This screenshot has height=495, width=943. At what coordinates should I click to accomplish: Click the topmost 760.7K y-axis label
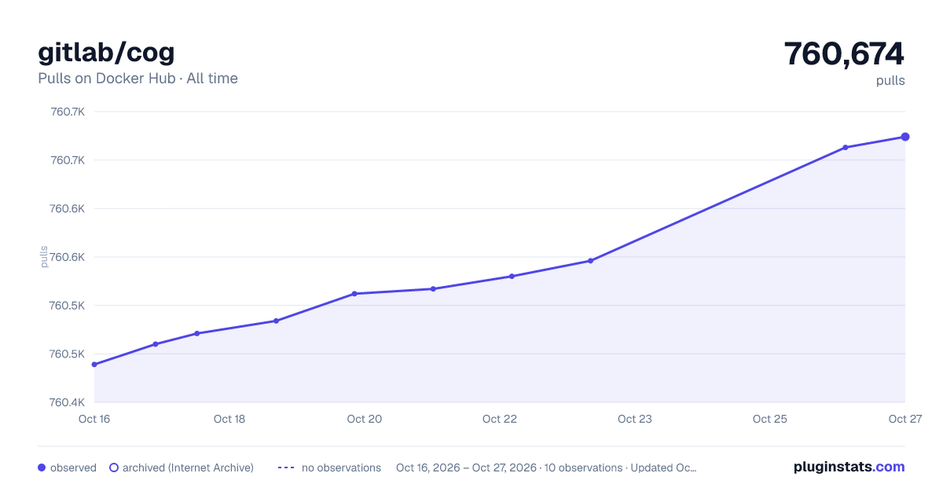pyautogui.click(x=68, y=112)
